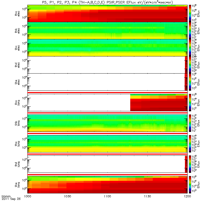Click the color bar beside thd elec panel
The image size is (201, 214).
point(190,65)
